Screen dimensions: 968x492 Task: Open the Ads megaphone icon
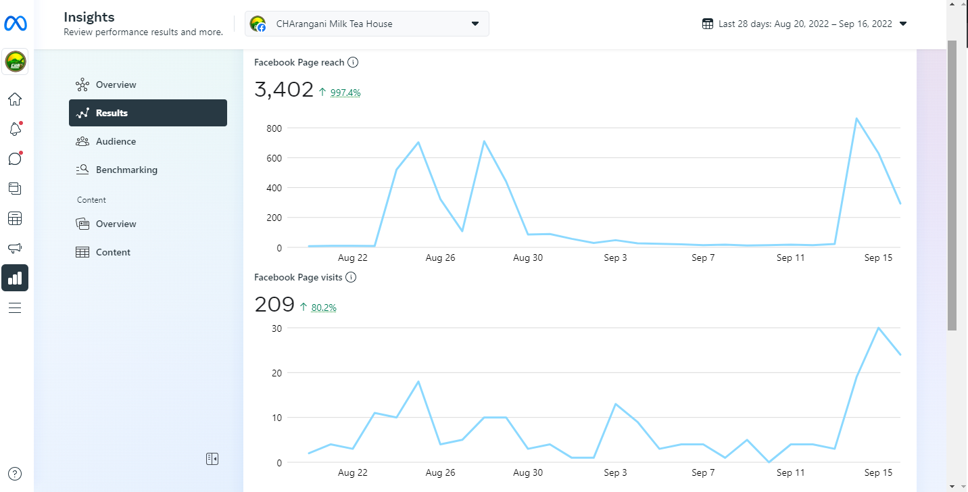click(15, 248)
